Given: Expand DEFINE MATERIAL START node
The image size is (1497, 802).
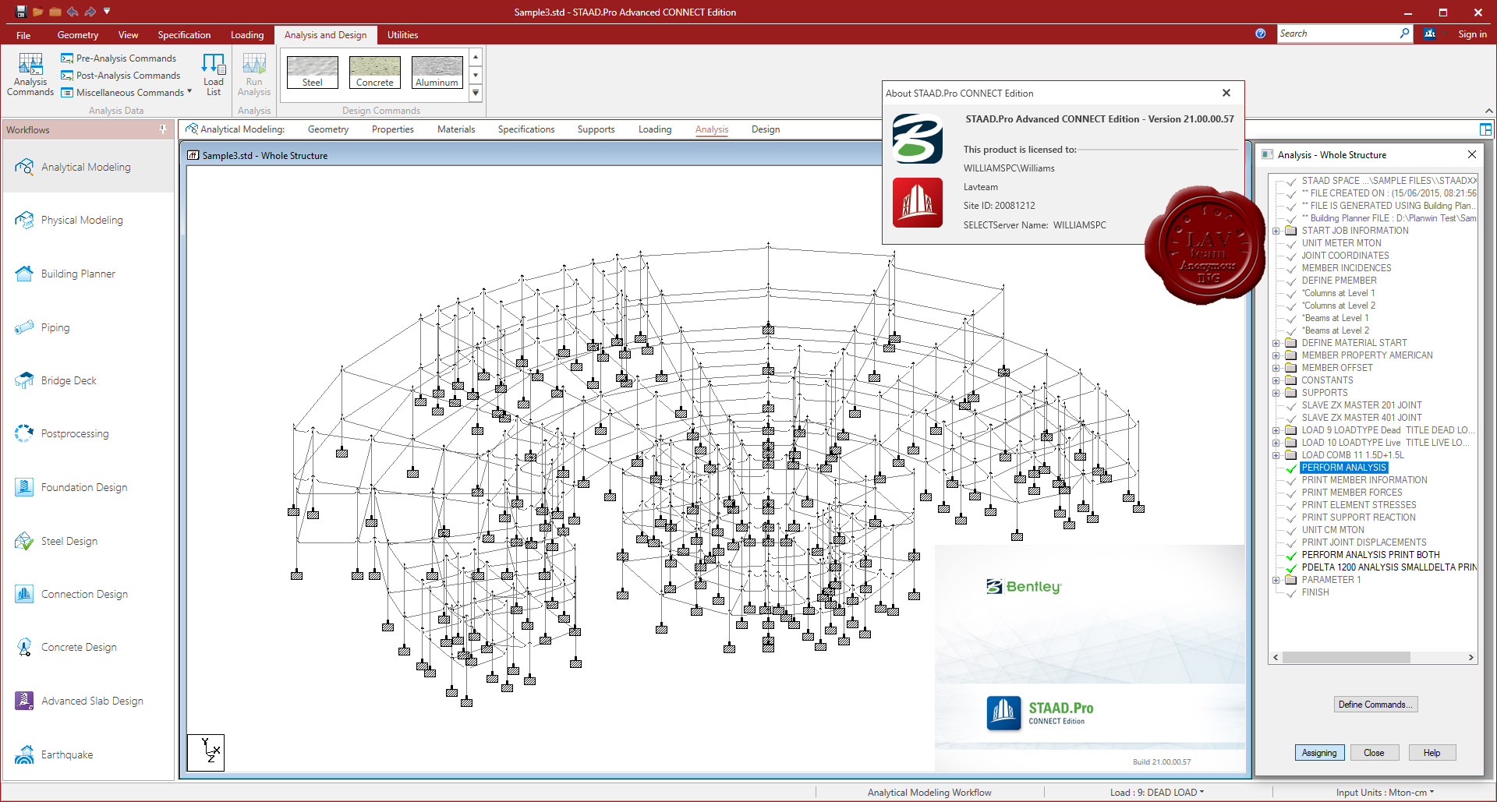Looking at the screenshot, I should coord(1276,343).
